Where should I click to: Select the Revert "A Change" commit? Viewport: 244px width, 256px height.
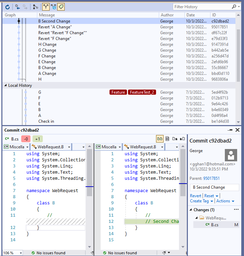pyautogui.click(x=119, y=27)
